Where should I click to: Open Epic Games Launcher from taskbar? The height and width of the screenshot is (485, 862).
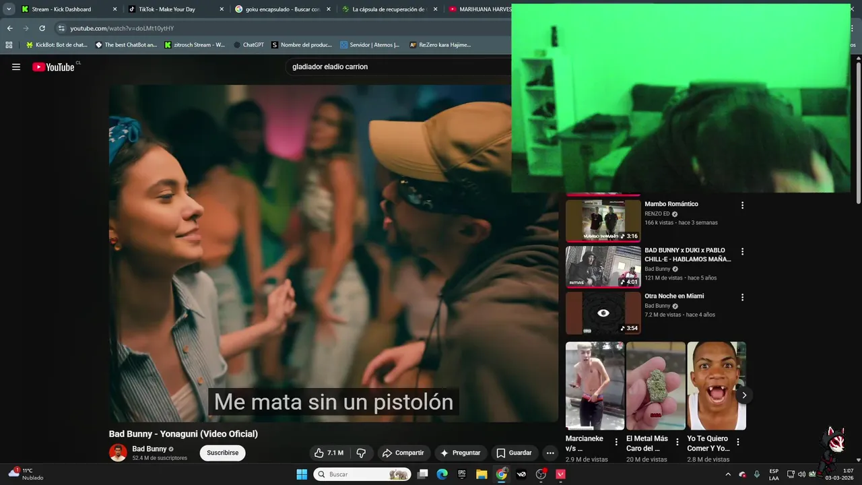[x=462, y=474]
